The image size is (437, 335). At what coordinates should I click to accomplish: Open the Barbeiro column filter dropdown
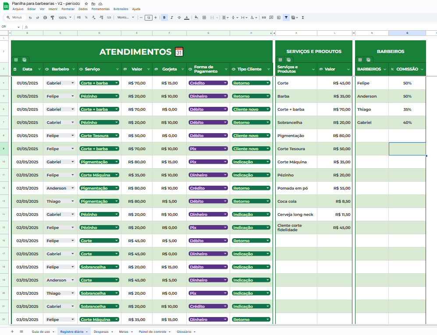(74, 69)
